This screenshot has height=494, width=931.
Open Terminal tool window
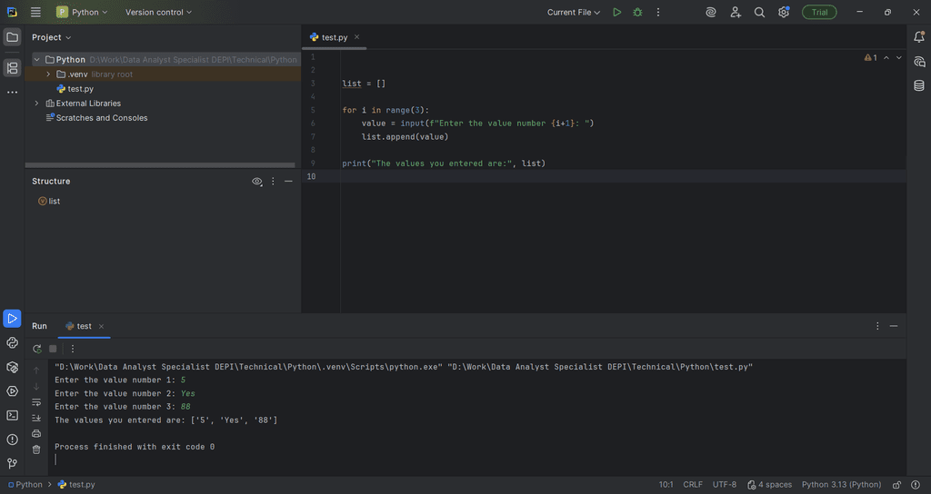click(x=12, y=415)
